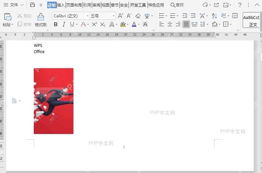Toggle Justify alignment button

[186, 24]
